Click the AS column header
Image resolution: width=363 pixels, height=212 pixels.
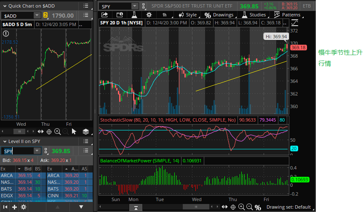coord(84,169)
